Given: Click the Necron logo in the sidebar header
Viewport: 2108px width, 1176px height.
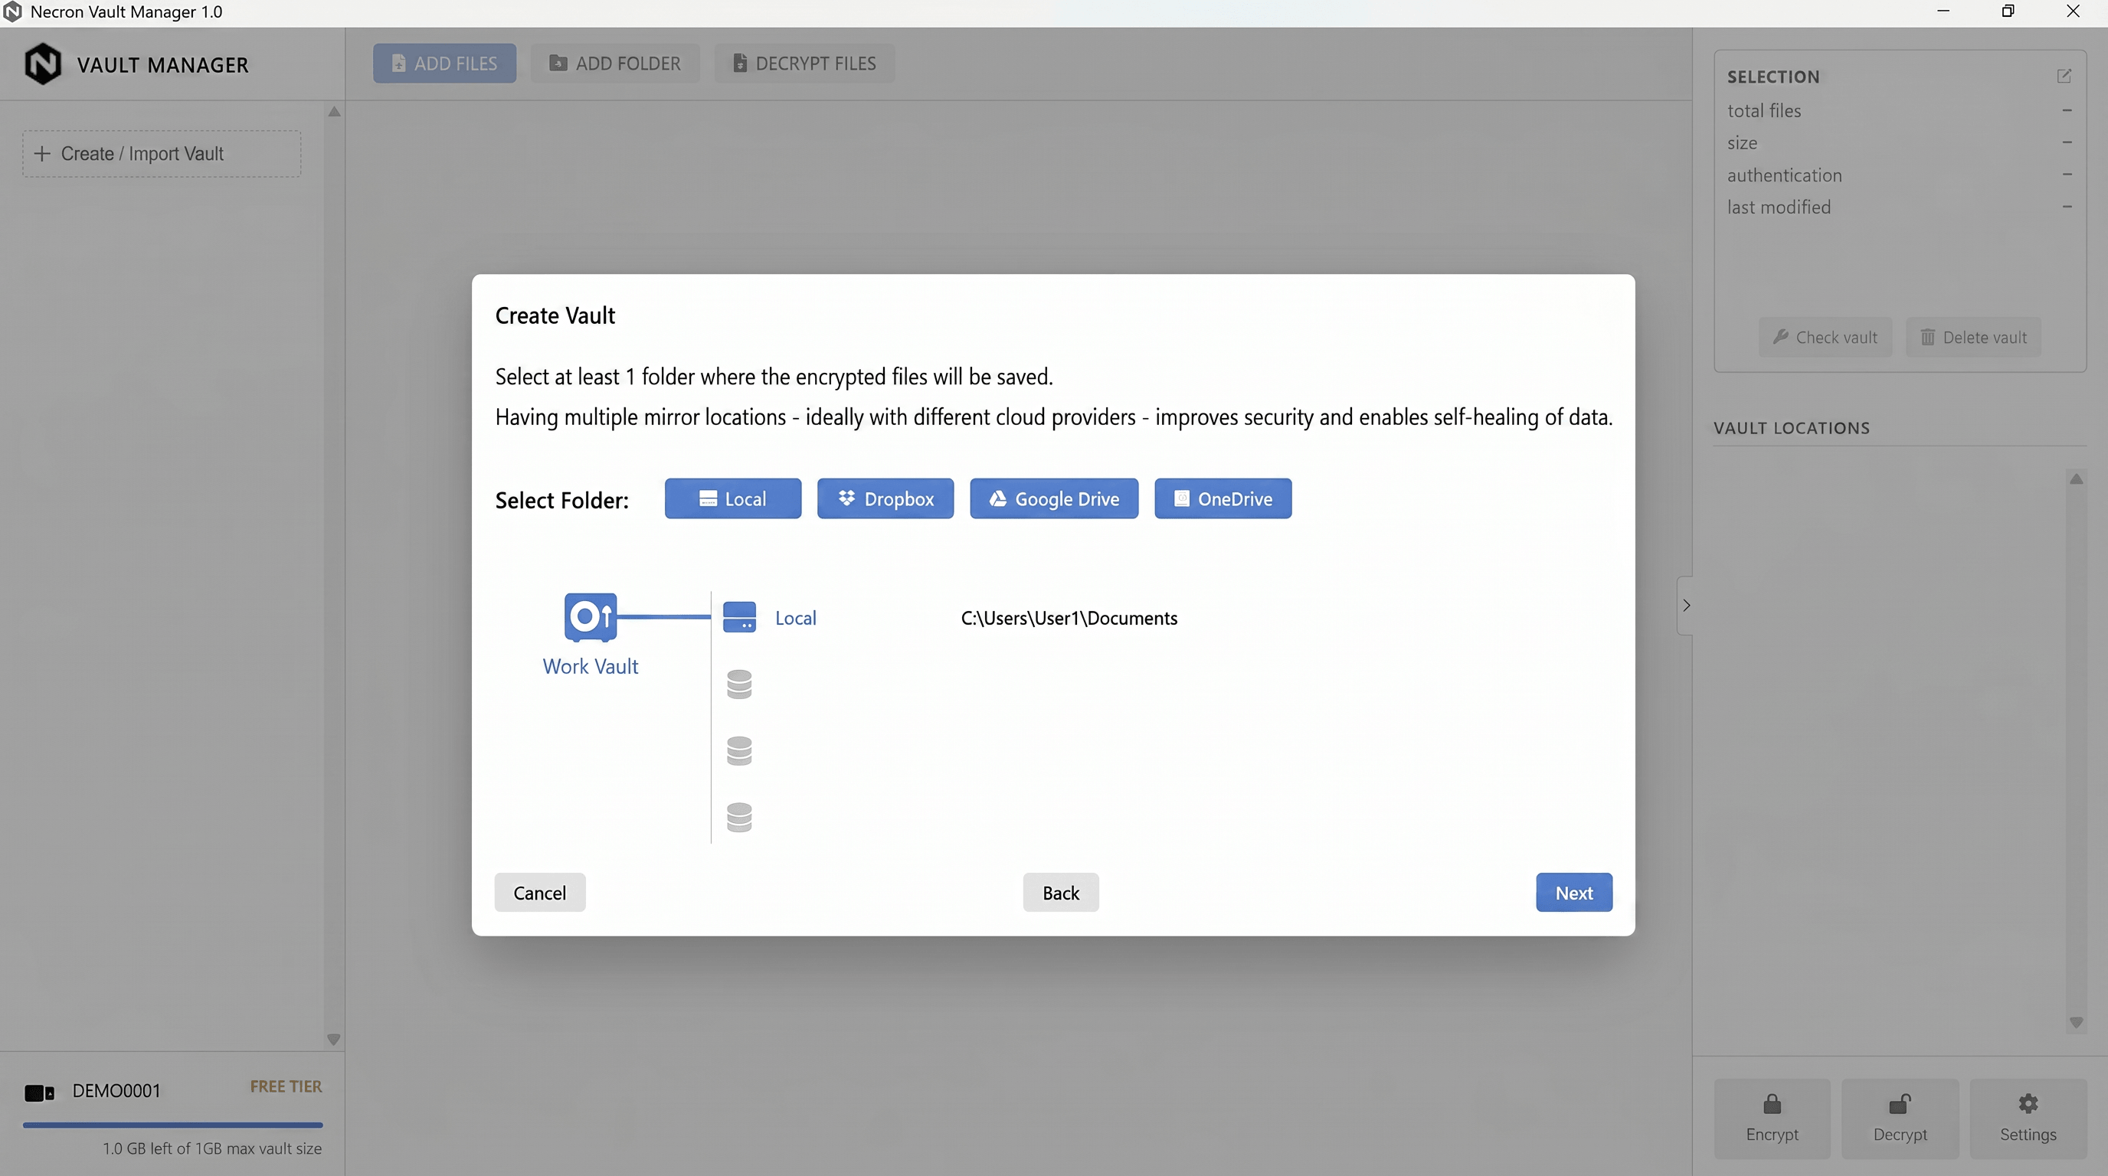Looking at the screenshot, I should click(43, 64).
